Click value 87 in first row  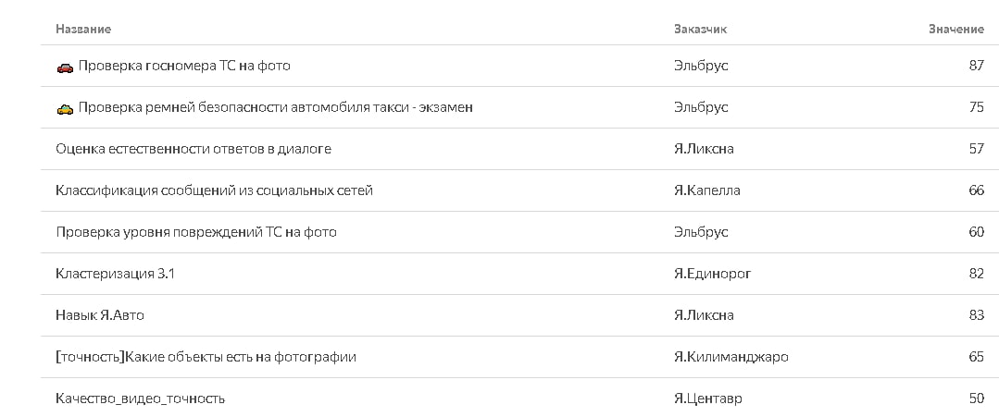tap(976, 66)
